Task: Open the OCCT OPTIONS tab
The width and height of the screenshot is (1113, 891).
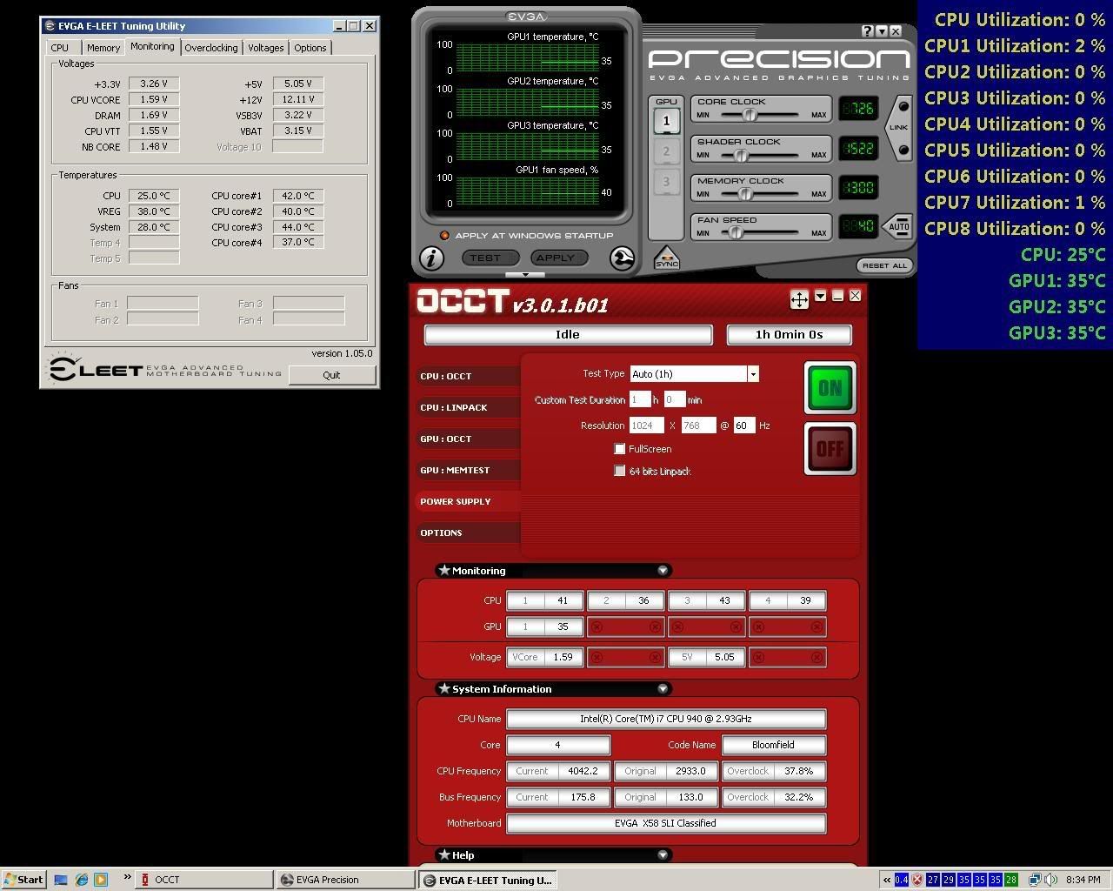Action: tap(470, 533)
